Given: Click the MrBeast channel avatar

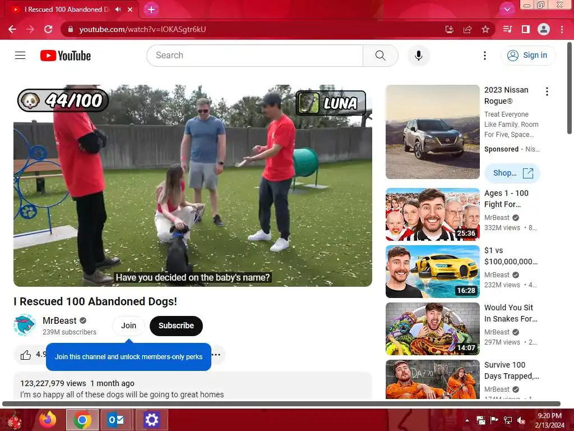Looking at the screenshot, I should [x=25, y=325].
